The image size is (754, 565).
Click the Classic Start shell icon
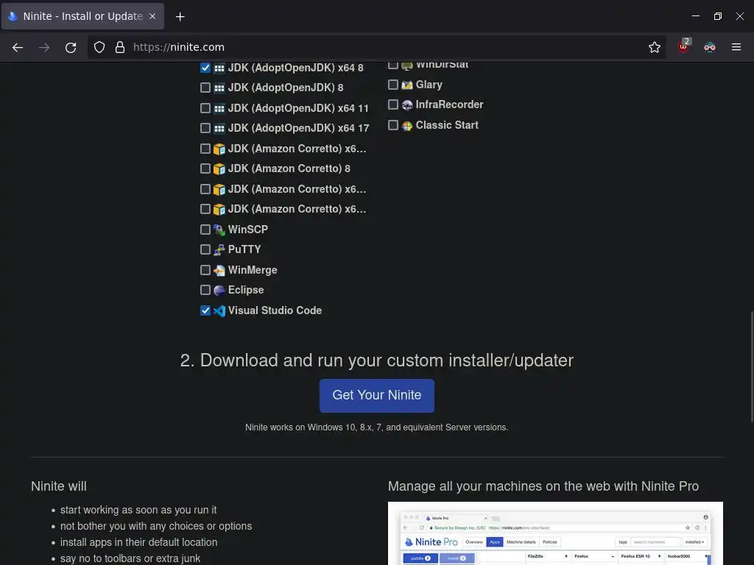pyautogui.click(x=406, y=126)
